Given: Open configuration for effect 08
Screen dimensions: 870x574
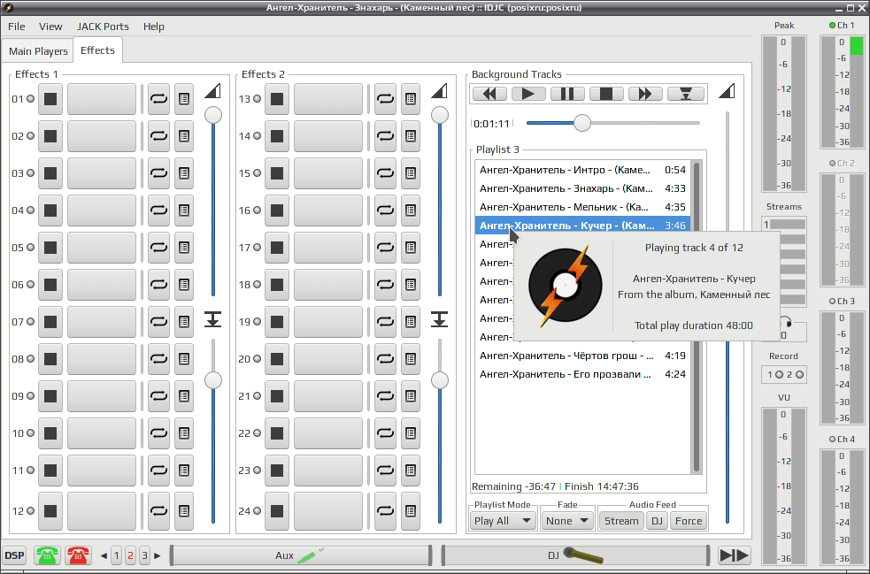Looking at the screenshot, I should tap(184, 359).
